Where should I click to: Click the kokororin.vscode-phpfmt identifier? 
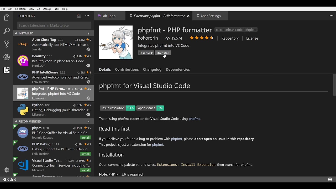click(x=236, y=30)
